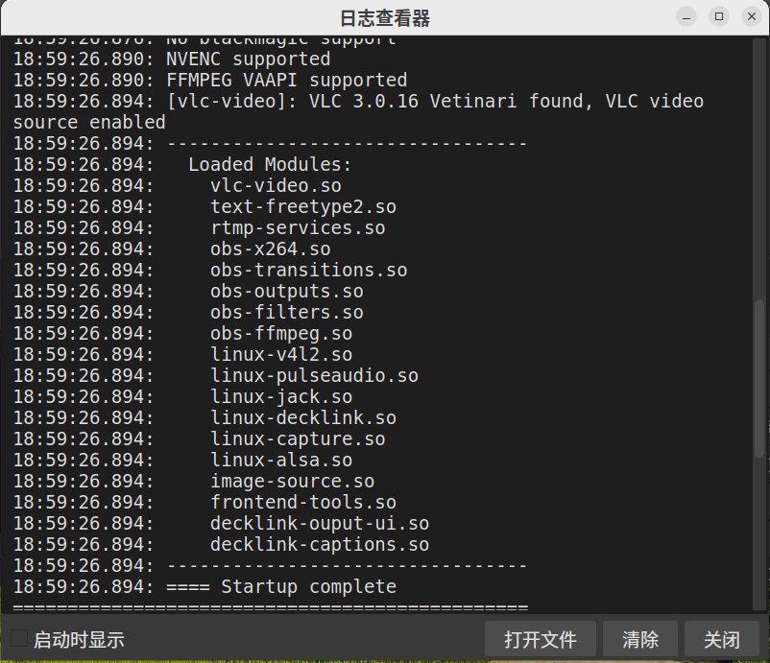Close the viewer using 关闭 button
This screenshot has width=770, height=663.
pyautogui.click(x=722, y=639)
